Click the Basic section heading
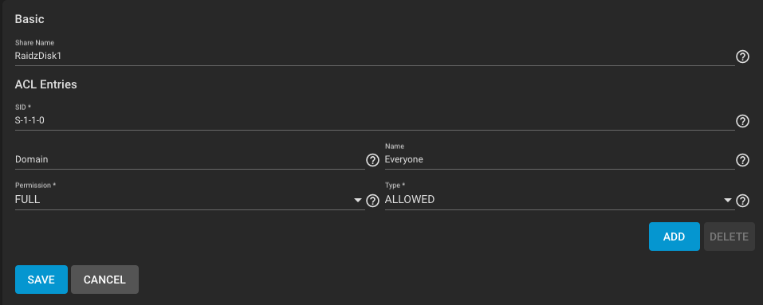 coord(29,19)
